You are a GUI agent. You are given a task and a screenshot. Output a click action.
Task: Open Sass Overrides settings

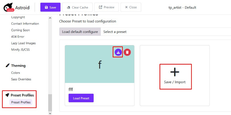pyautogui.click(x=21, y=79)
